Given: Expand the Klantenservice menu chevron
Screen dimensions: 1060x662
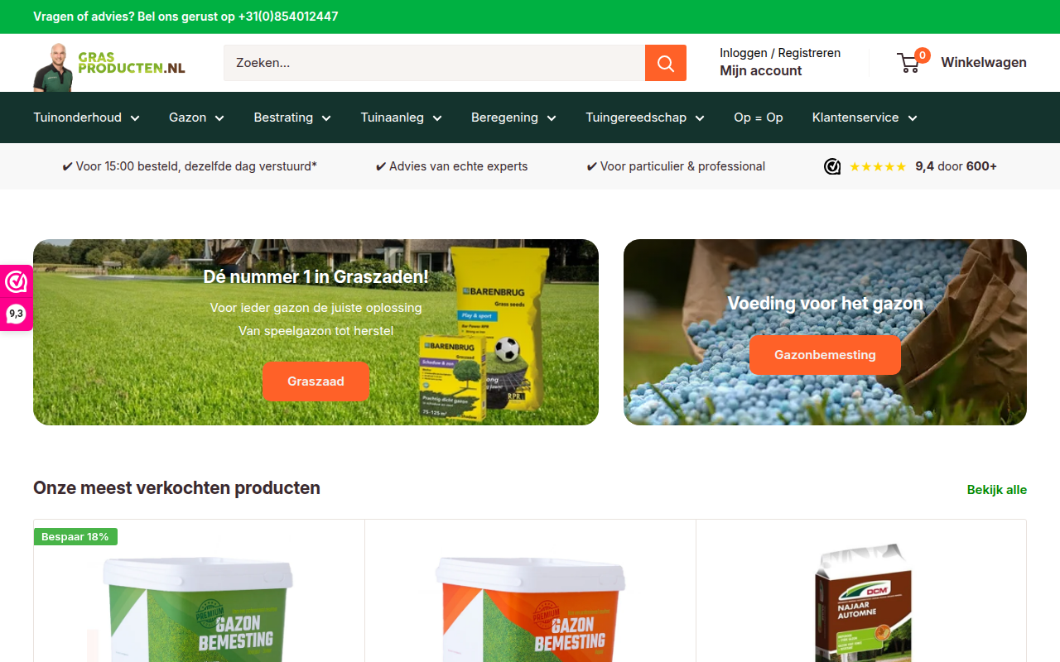Looking at the screenshot, I should point(913,118).
